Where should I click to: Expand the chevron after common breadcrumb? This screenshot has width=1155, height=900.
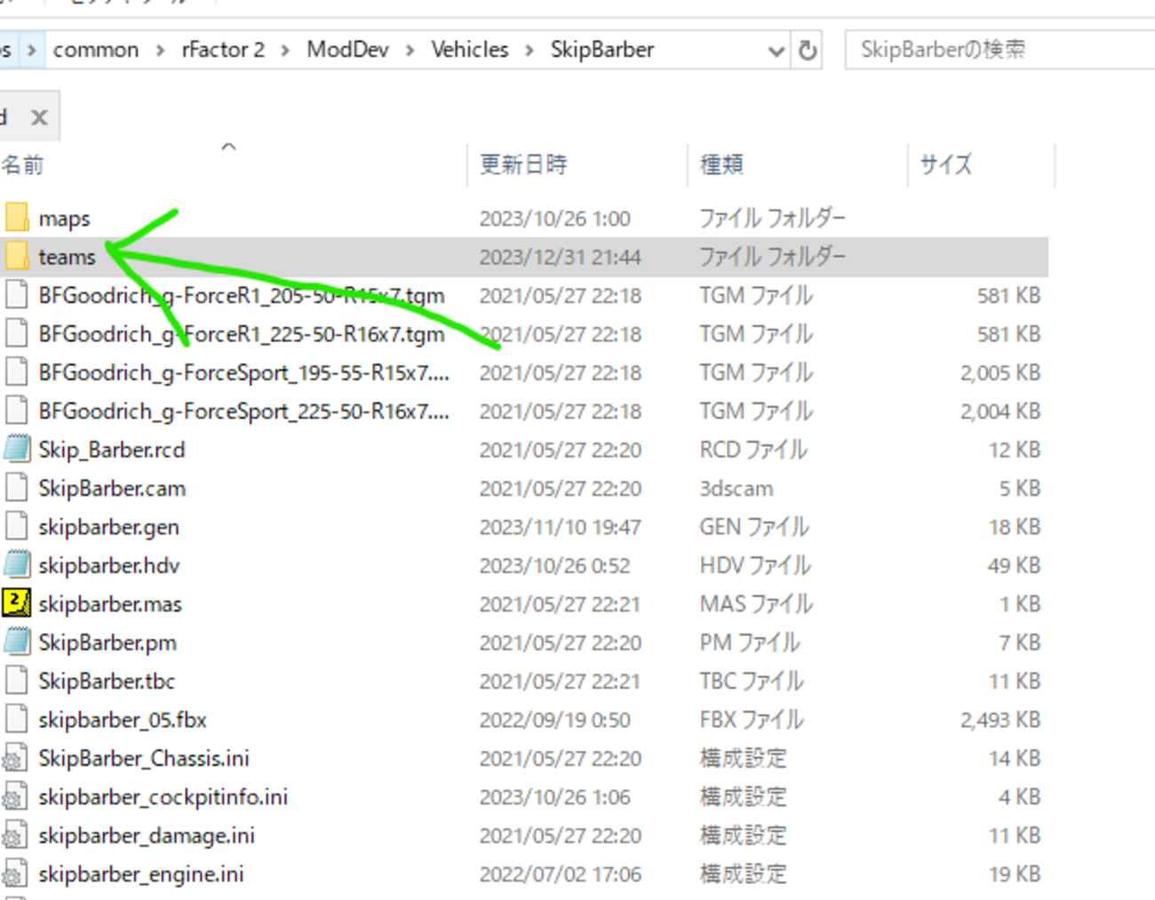click(x=160, y=50)
